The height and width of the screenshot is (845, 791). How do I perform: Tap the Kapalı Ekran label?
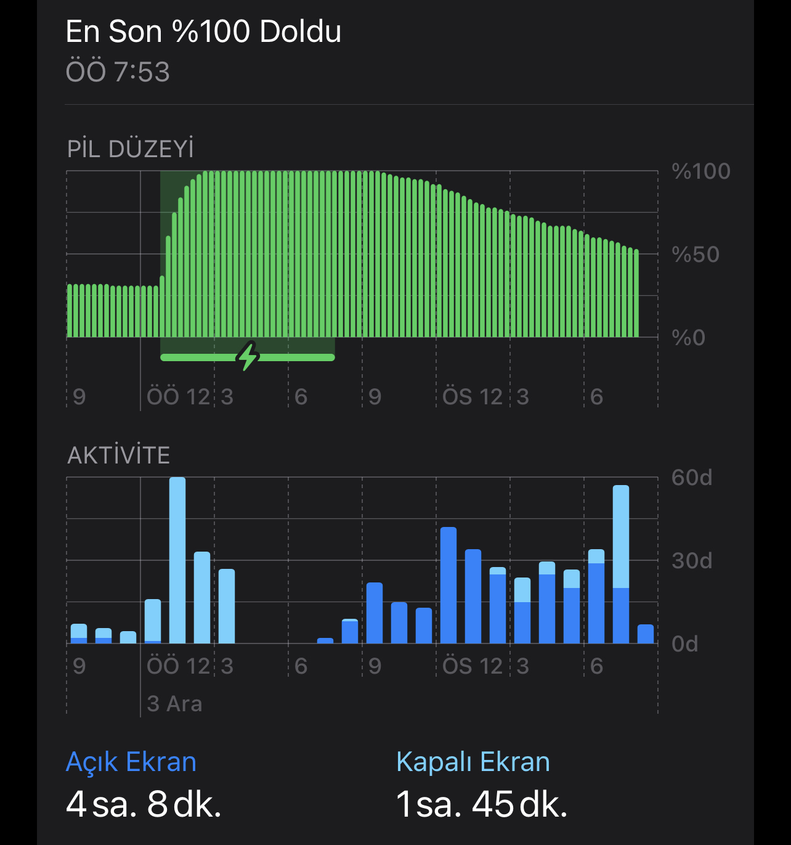pyautogui.click(x=473, y=762)
